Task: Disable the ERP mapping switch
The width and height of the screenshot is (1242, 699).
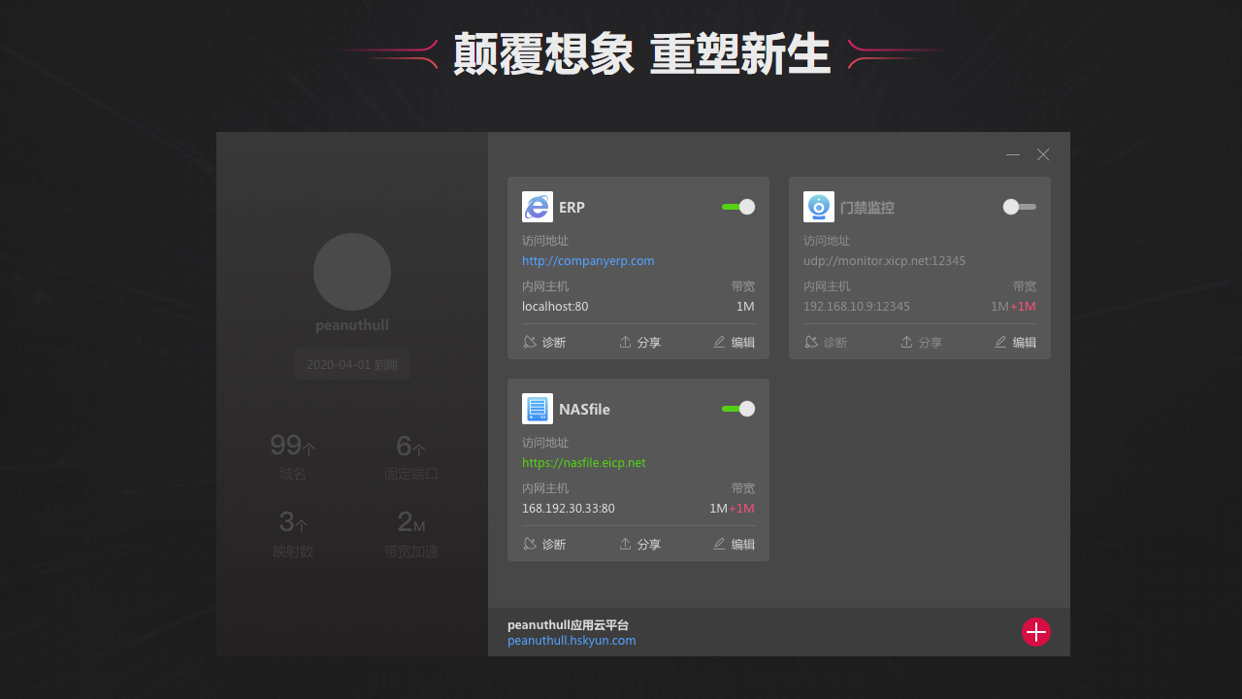Action: click(737, 207)
